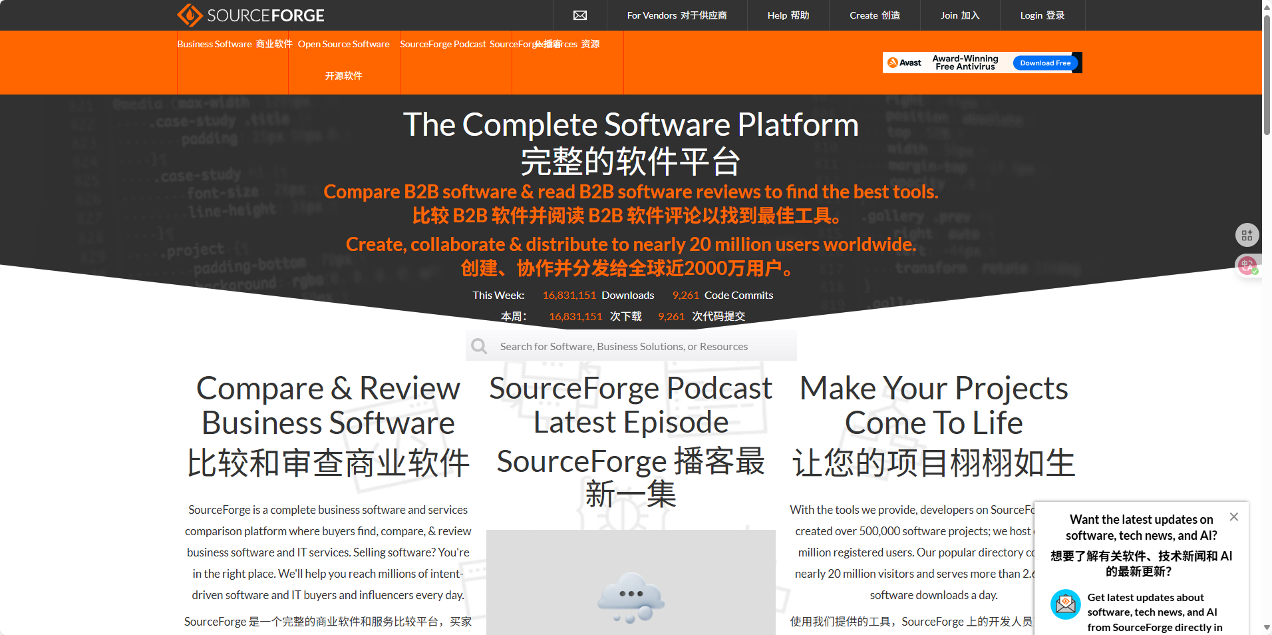Screen dimensions: 1272x635
Task: Click the scroll down arrow on scrollbar
Action: (x=1267, y=628)
